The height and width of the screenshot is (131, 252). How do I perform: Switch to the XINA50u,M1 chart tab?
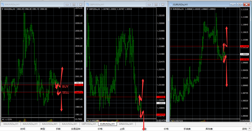point(126,124)
